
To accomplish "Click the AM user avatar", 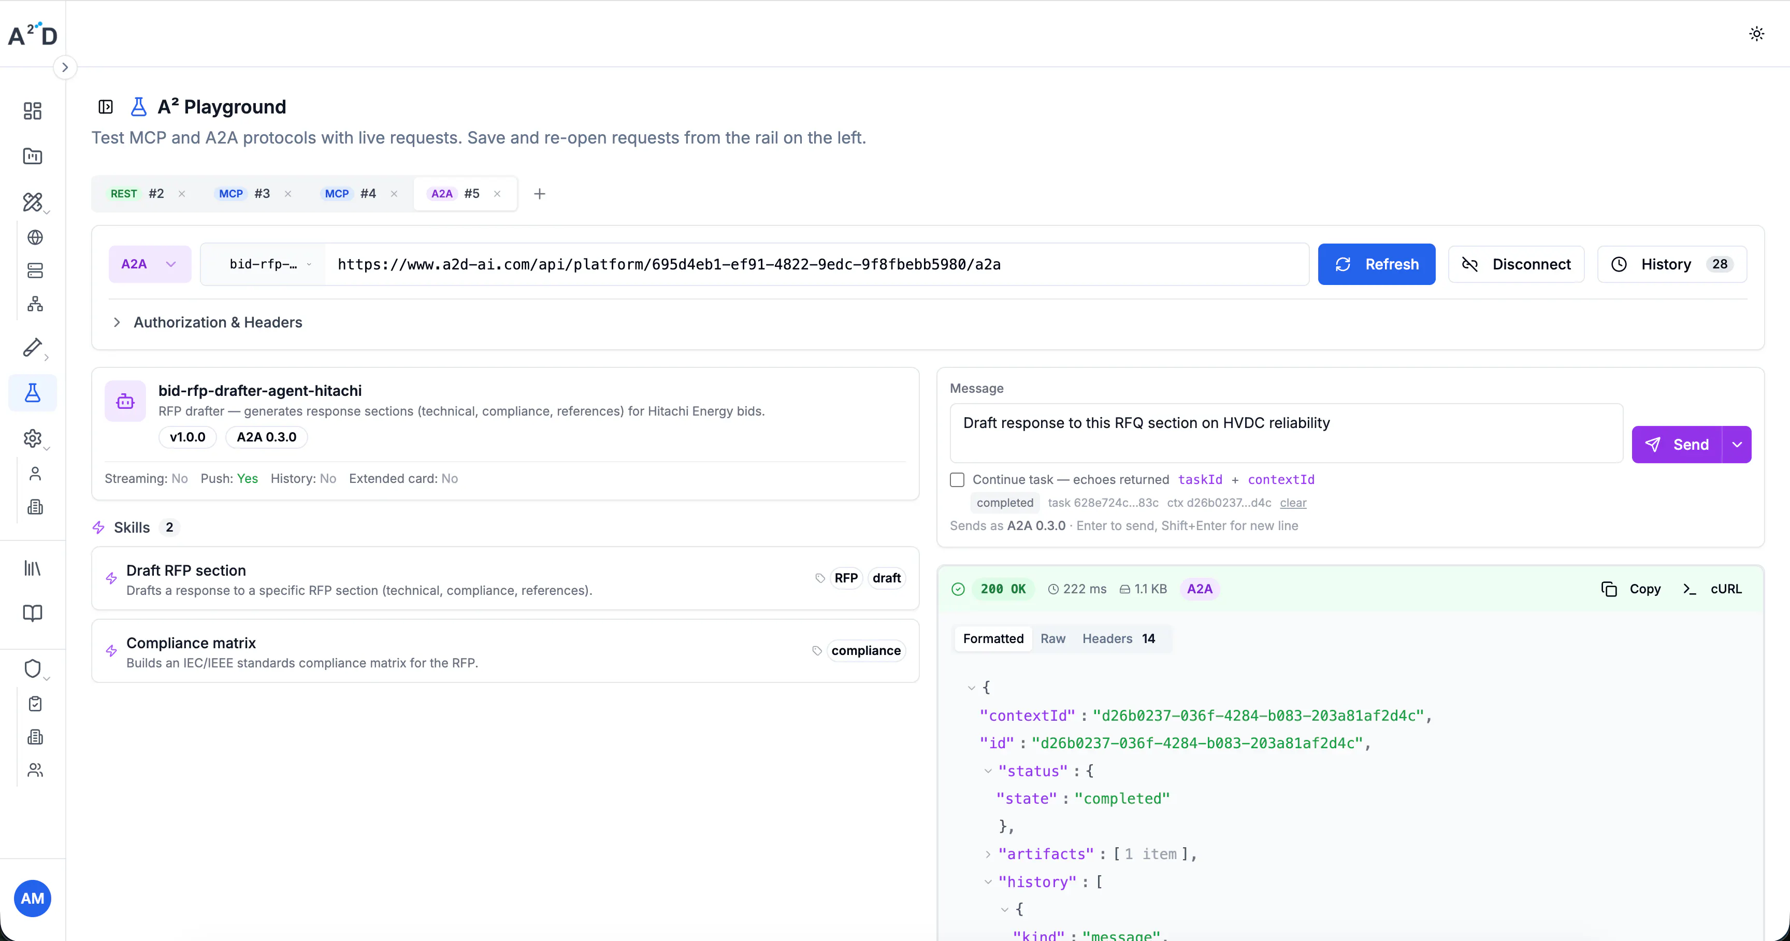I will coord(33,899).
